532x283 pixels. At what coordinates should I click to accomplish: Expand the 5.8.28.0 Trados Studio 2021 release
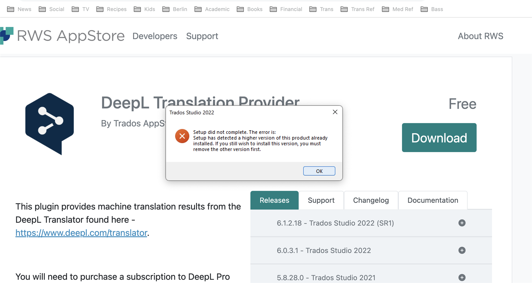tap(461, 277)
